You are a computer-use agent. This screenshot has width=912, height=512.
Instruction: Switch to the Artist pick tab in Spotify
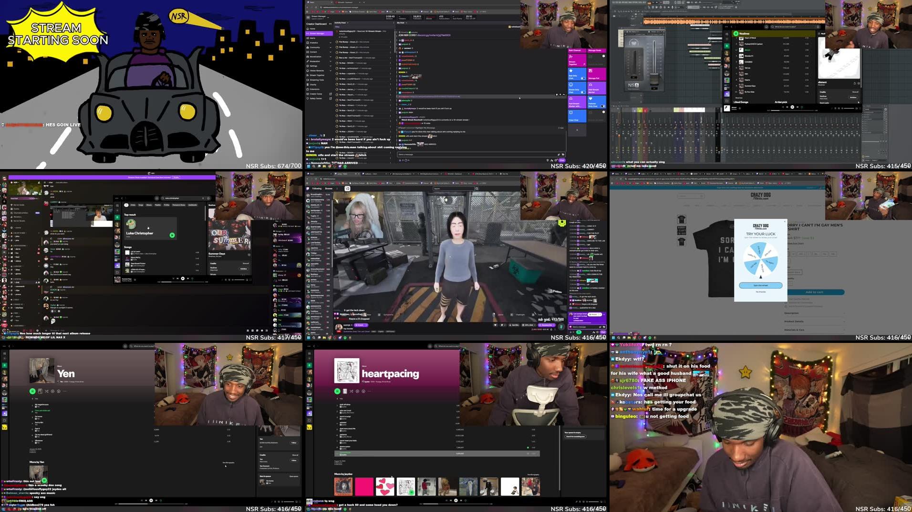(x=781, y=102)
